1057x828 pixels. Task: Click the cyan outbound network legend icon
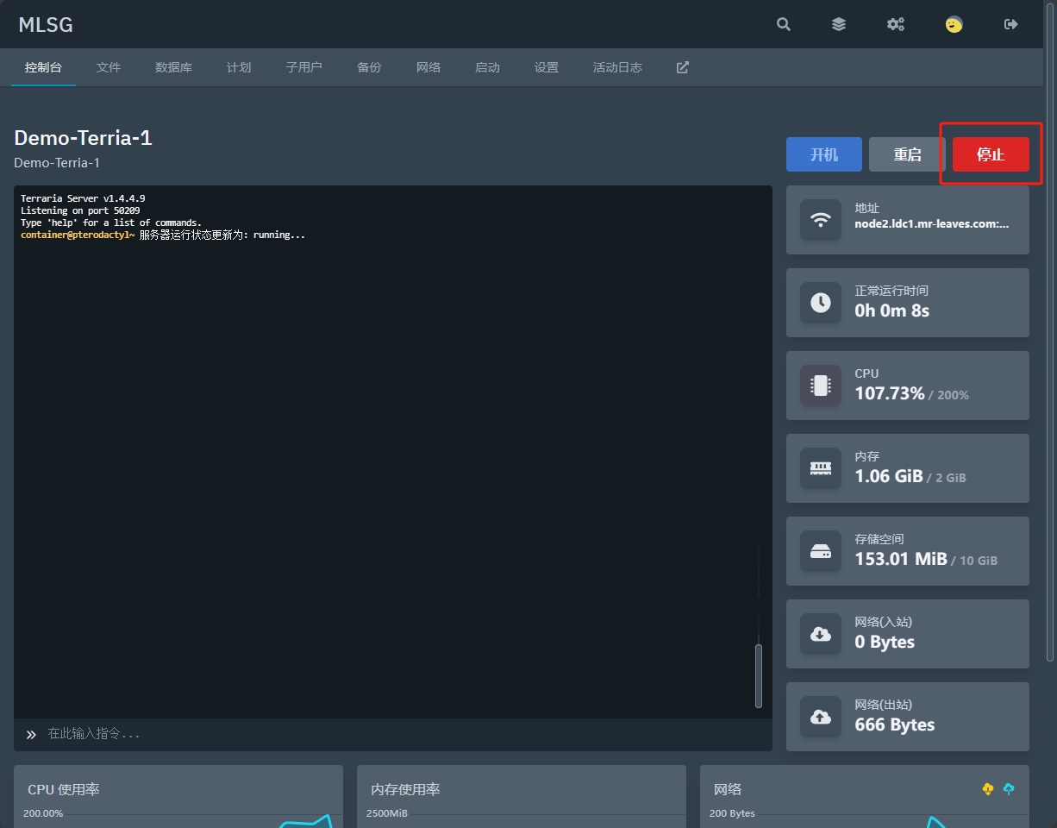pyautogui.click(x=1009, y=789)
